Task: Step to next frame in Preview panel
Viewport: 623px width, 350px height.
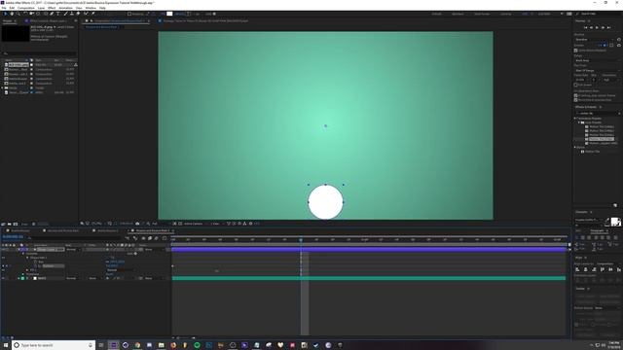Action: pos(603,28)
